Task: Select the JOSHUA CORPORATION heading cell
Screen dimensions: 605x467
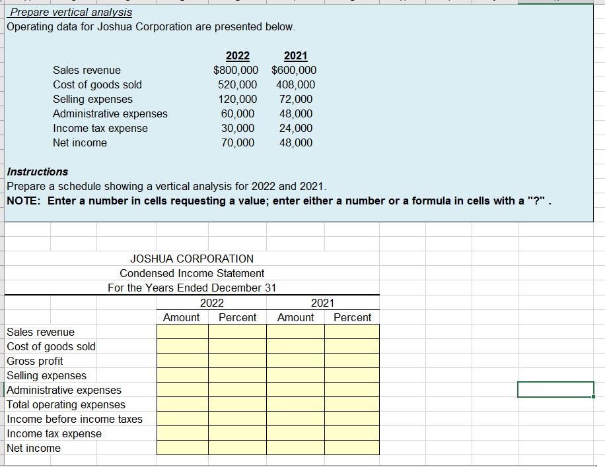Action: pyautogui.click(x=192, y=259)
